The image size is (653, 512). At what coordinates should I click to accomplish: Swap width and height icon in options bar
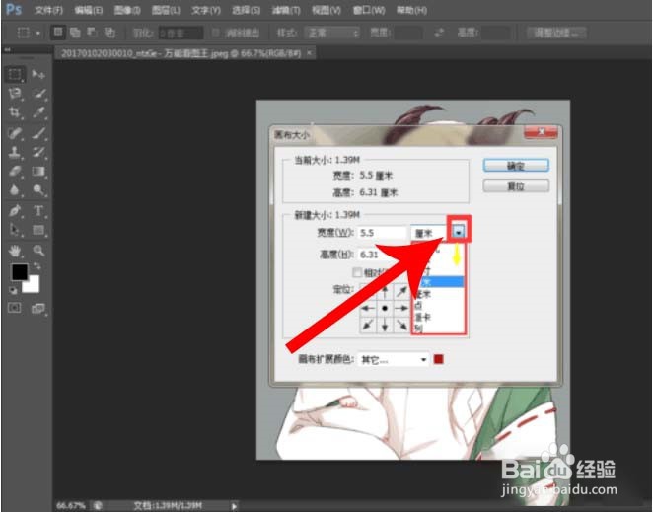(x=439, y=33)
